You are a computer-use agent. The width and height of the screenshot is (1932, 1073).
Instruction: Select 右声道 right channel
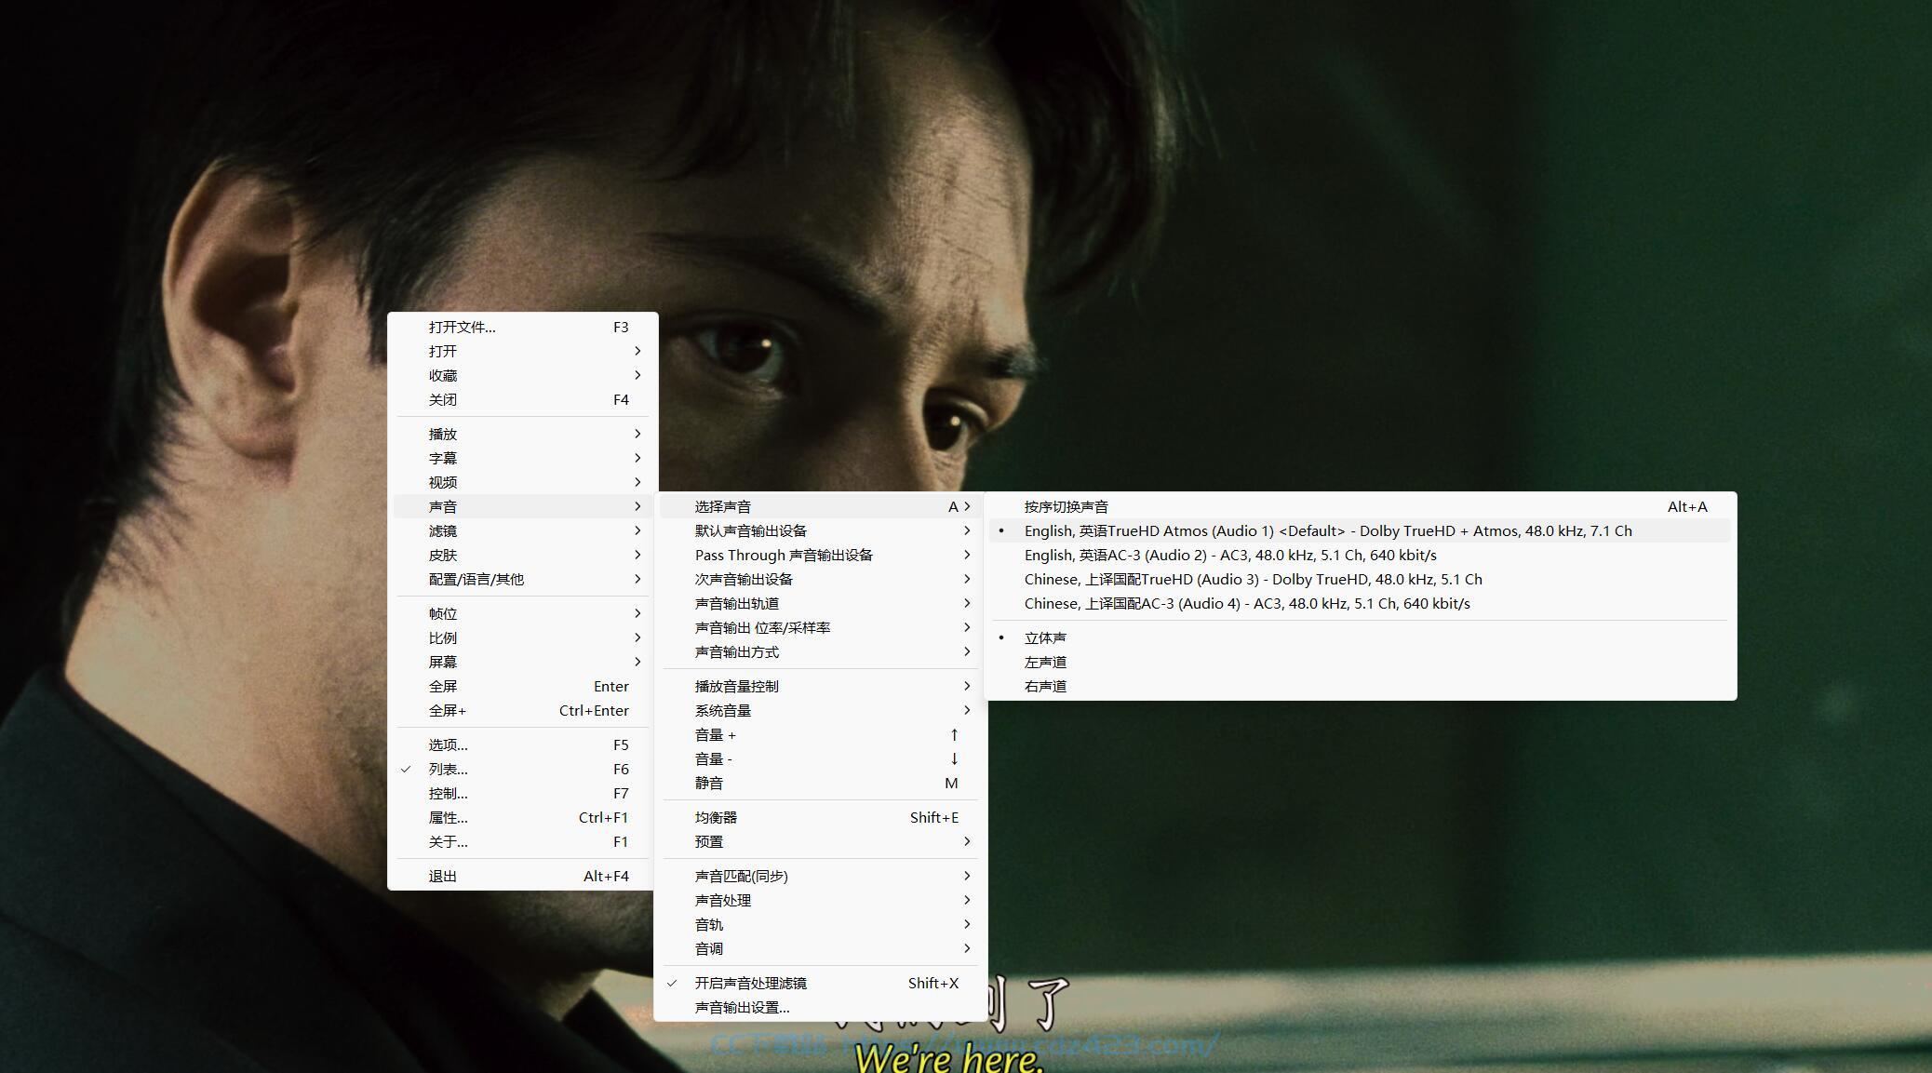(1361, 686)
